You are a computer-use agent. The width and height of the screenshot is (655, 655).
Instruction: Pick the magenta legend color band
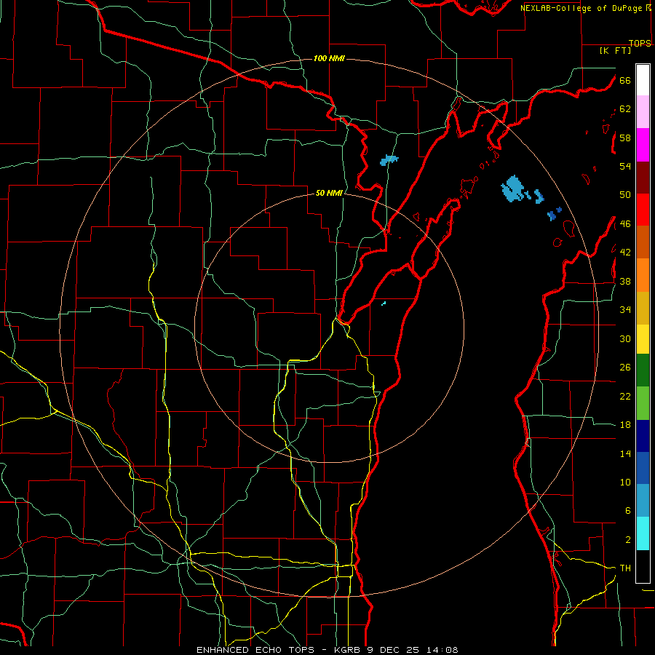tap(643, 145)
